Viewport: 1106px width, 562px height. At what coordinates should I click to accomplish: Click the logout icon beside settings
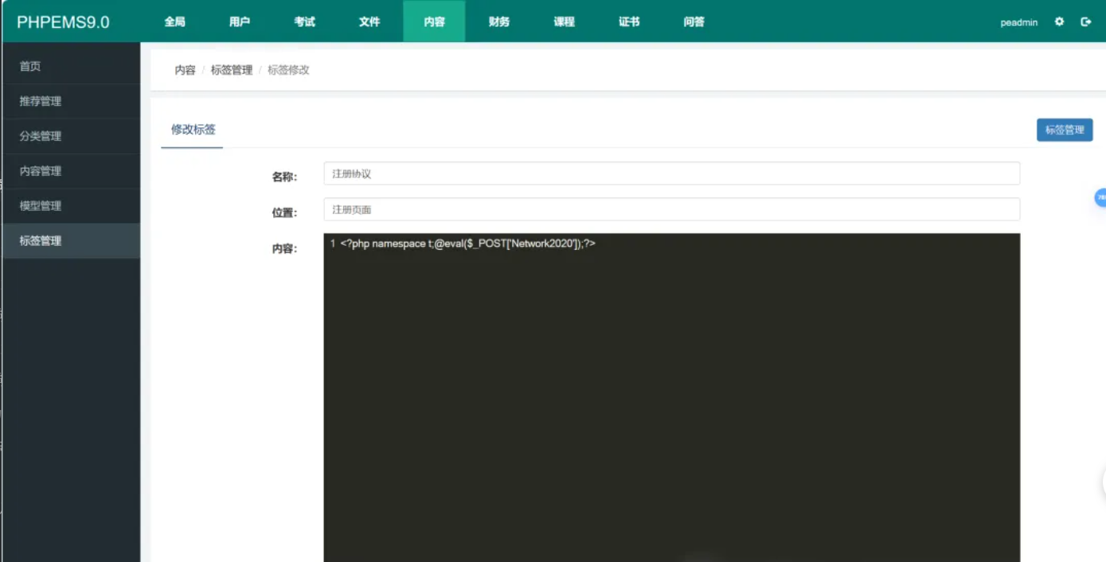1085,22
